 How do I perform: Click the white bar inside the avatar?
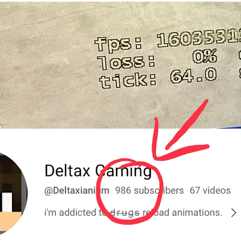click(x=7, y=202)
